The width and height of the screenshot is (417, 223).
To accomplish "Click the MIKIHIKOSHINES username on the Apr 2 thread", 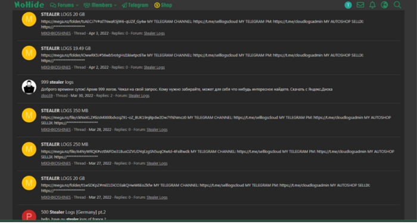I will pyautogui.click(x=56, y=67).
